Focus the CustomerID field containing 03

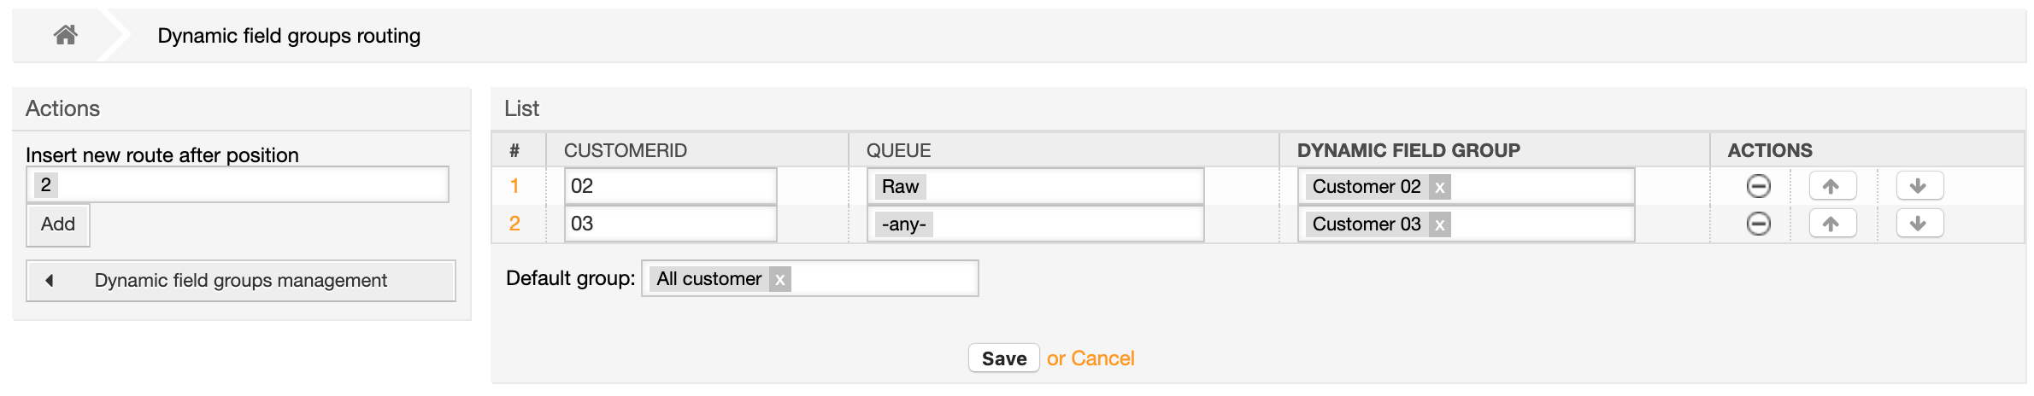click(x=670, y=224)
